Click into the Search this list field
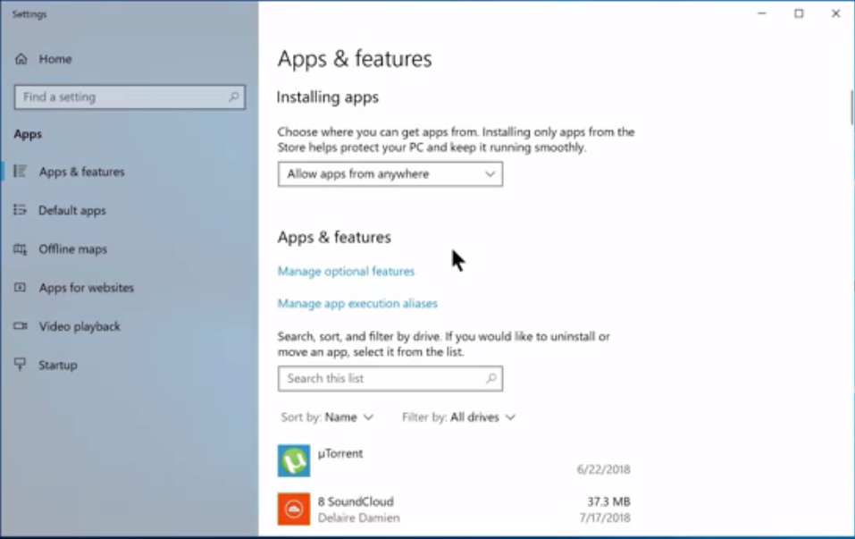855x539 pixels. coord(390,379)
